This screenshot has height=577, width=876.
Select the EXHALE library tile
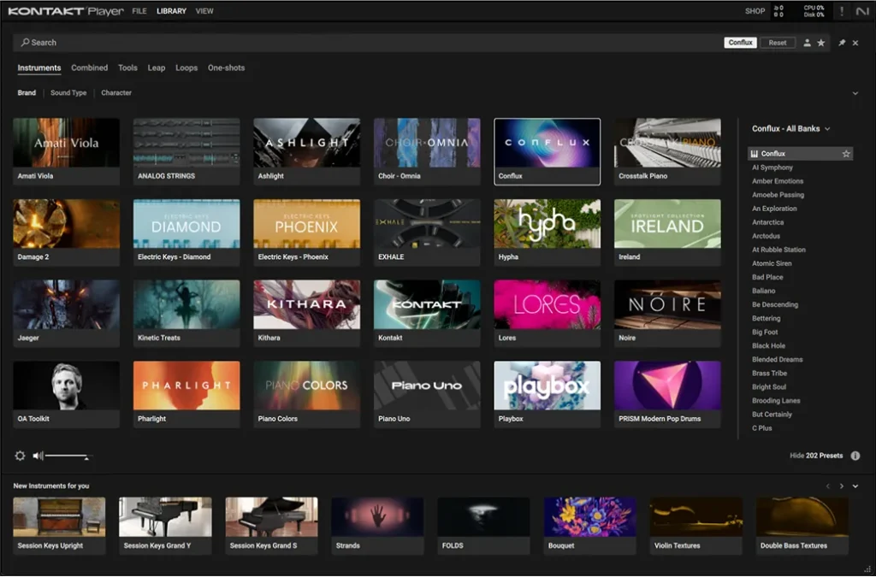tap(427, 233)
